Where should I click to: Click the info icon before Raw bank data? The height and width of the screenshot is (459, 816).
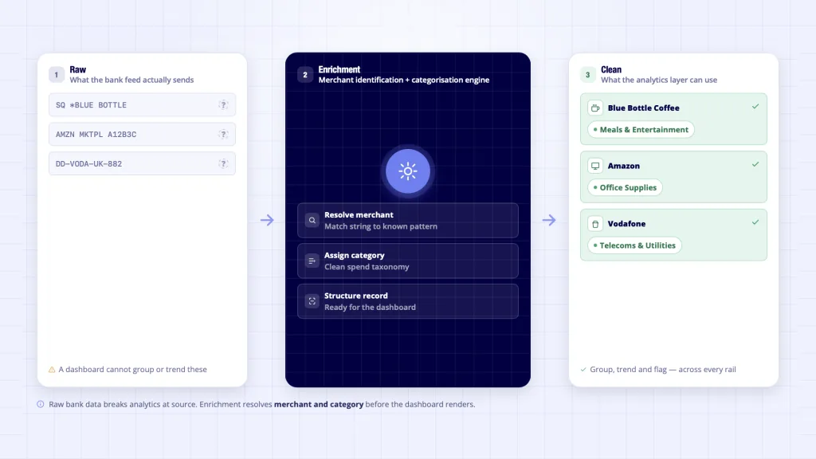(x=41, y=404)
